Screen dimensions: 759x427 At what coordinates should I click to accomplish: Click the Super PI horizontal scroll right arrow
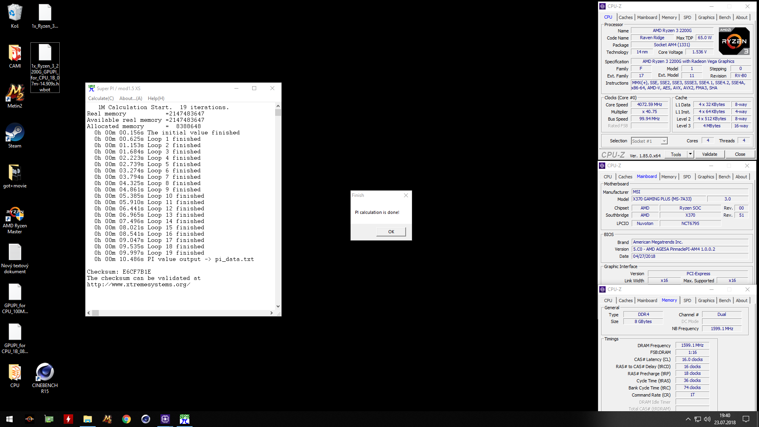272,313
